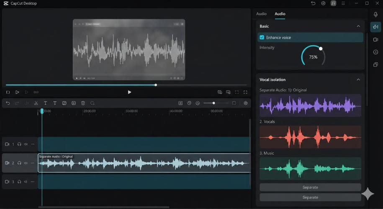Click the brackets icon below the preview
The width and height of the screenshot is (383, 209).
coord(8,92)
